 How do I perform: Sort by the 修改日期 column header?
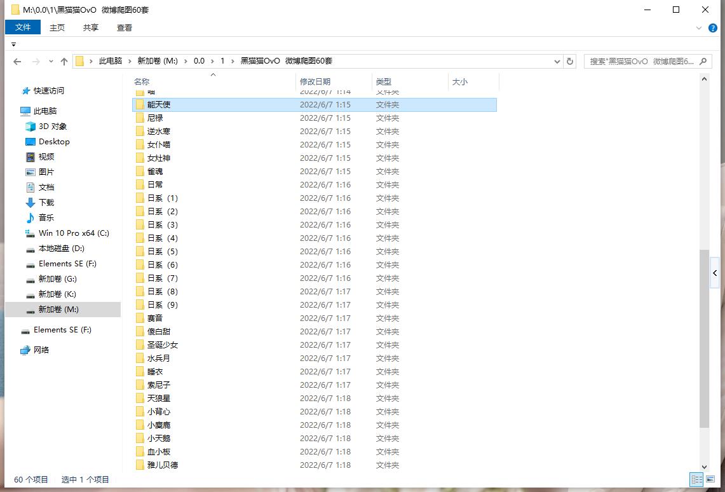[315, 82]
